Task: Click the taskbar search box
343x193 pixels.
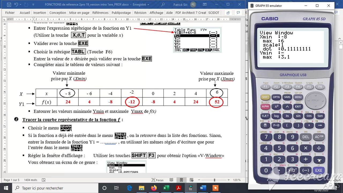Action: 56,188
